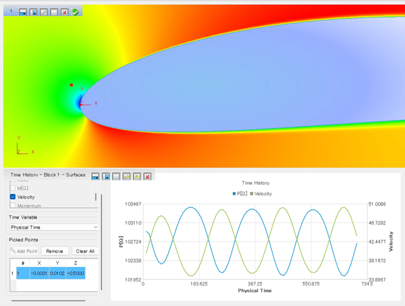Click vertical split icon in view 1 toolbar

point(33,12)
